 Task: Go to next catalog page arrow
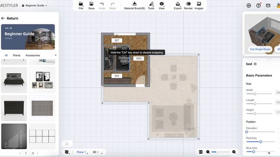tap(38, 153)
